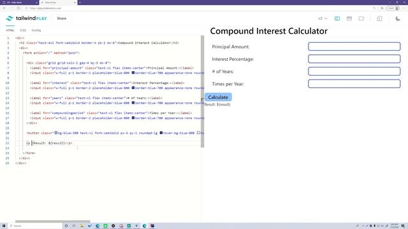Select the horizontal split layout icon

click(349, 18)
